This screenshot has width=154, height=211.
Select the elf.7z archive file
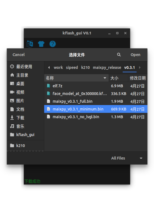click(x=96, y=86)
